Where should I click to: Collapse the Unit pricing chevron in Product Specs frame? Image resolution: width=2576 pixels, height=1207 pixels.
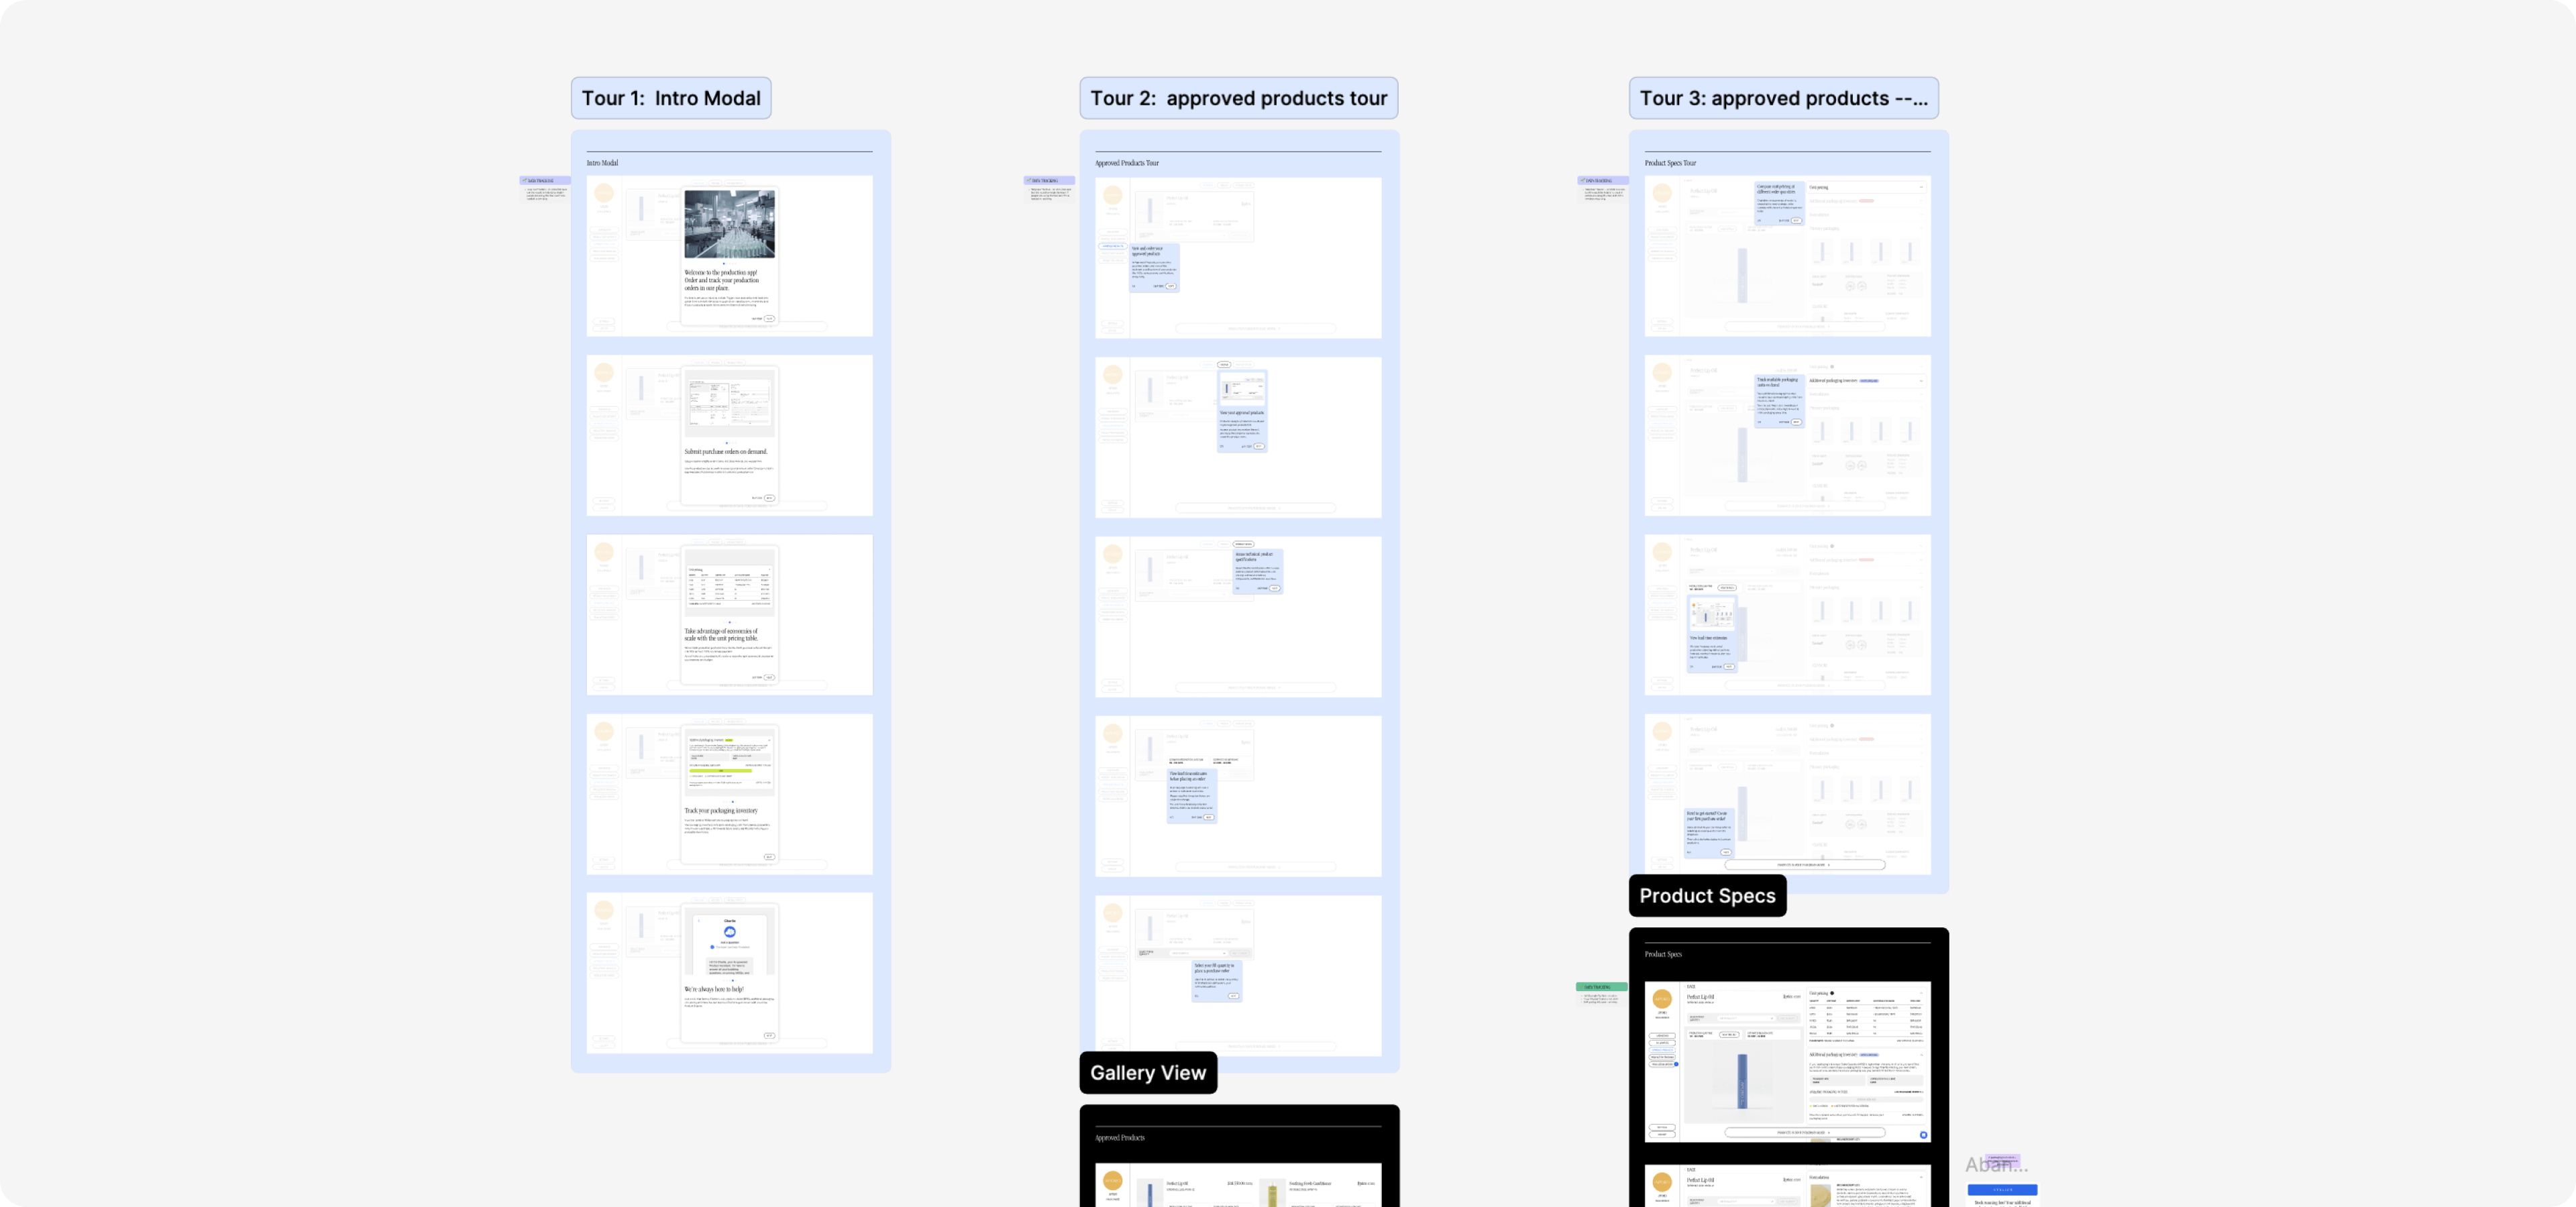pos(1921,993)
